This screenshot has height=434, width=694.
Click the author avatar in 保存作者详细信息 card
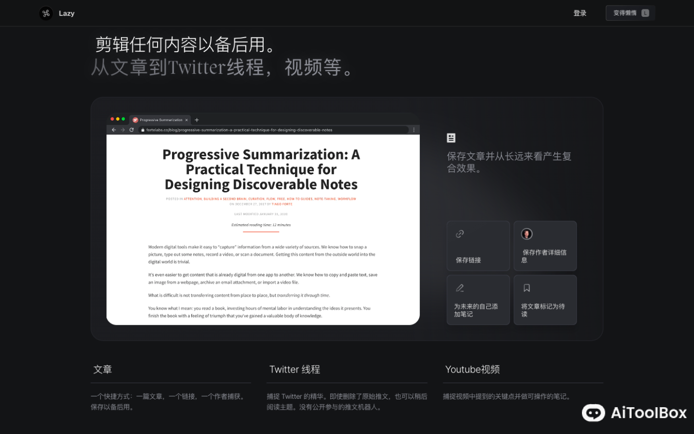pyautogui.click(x=526, y=234)
